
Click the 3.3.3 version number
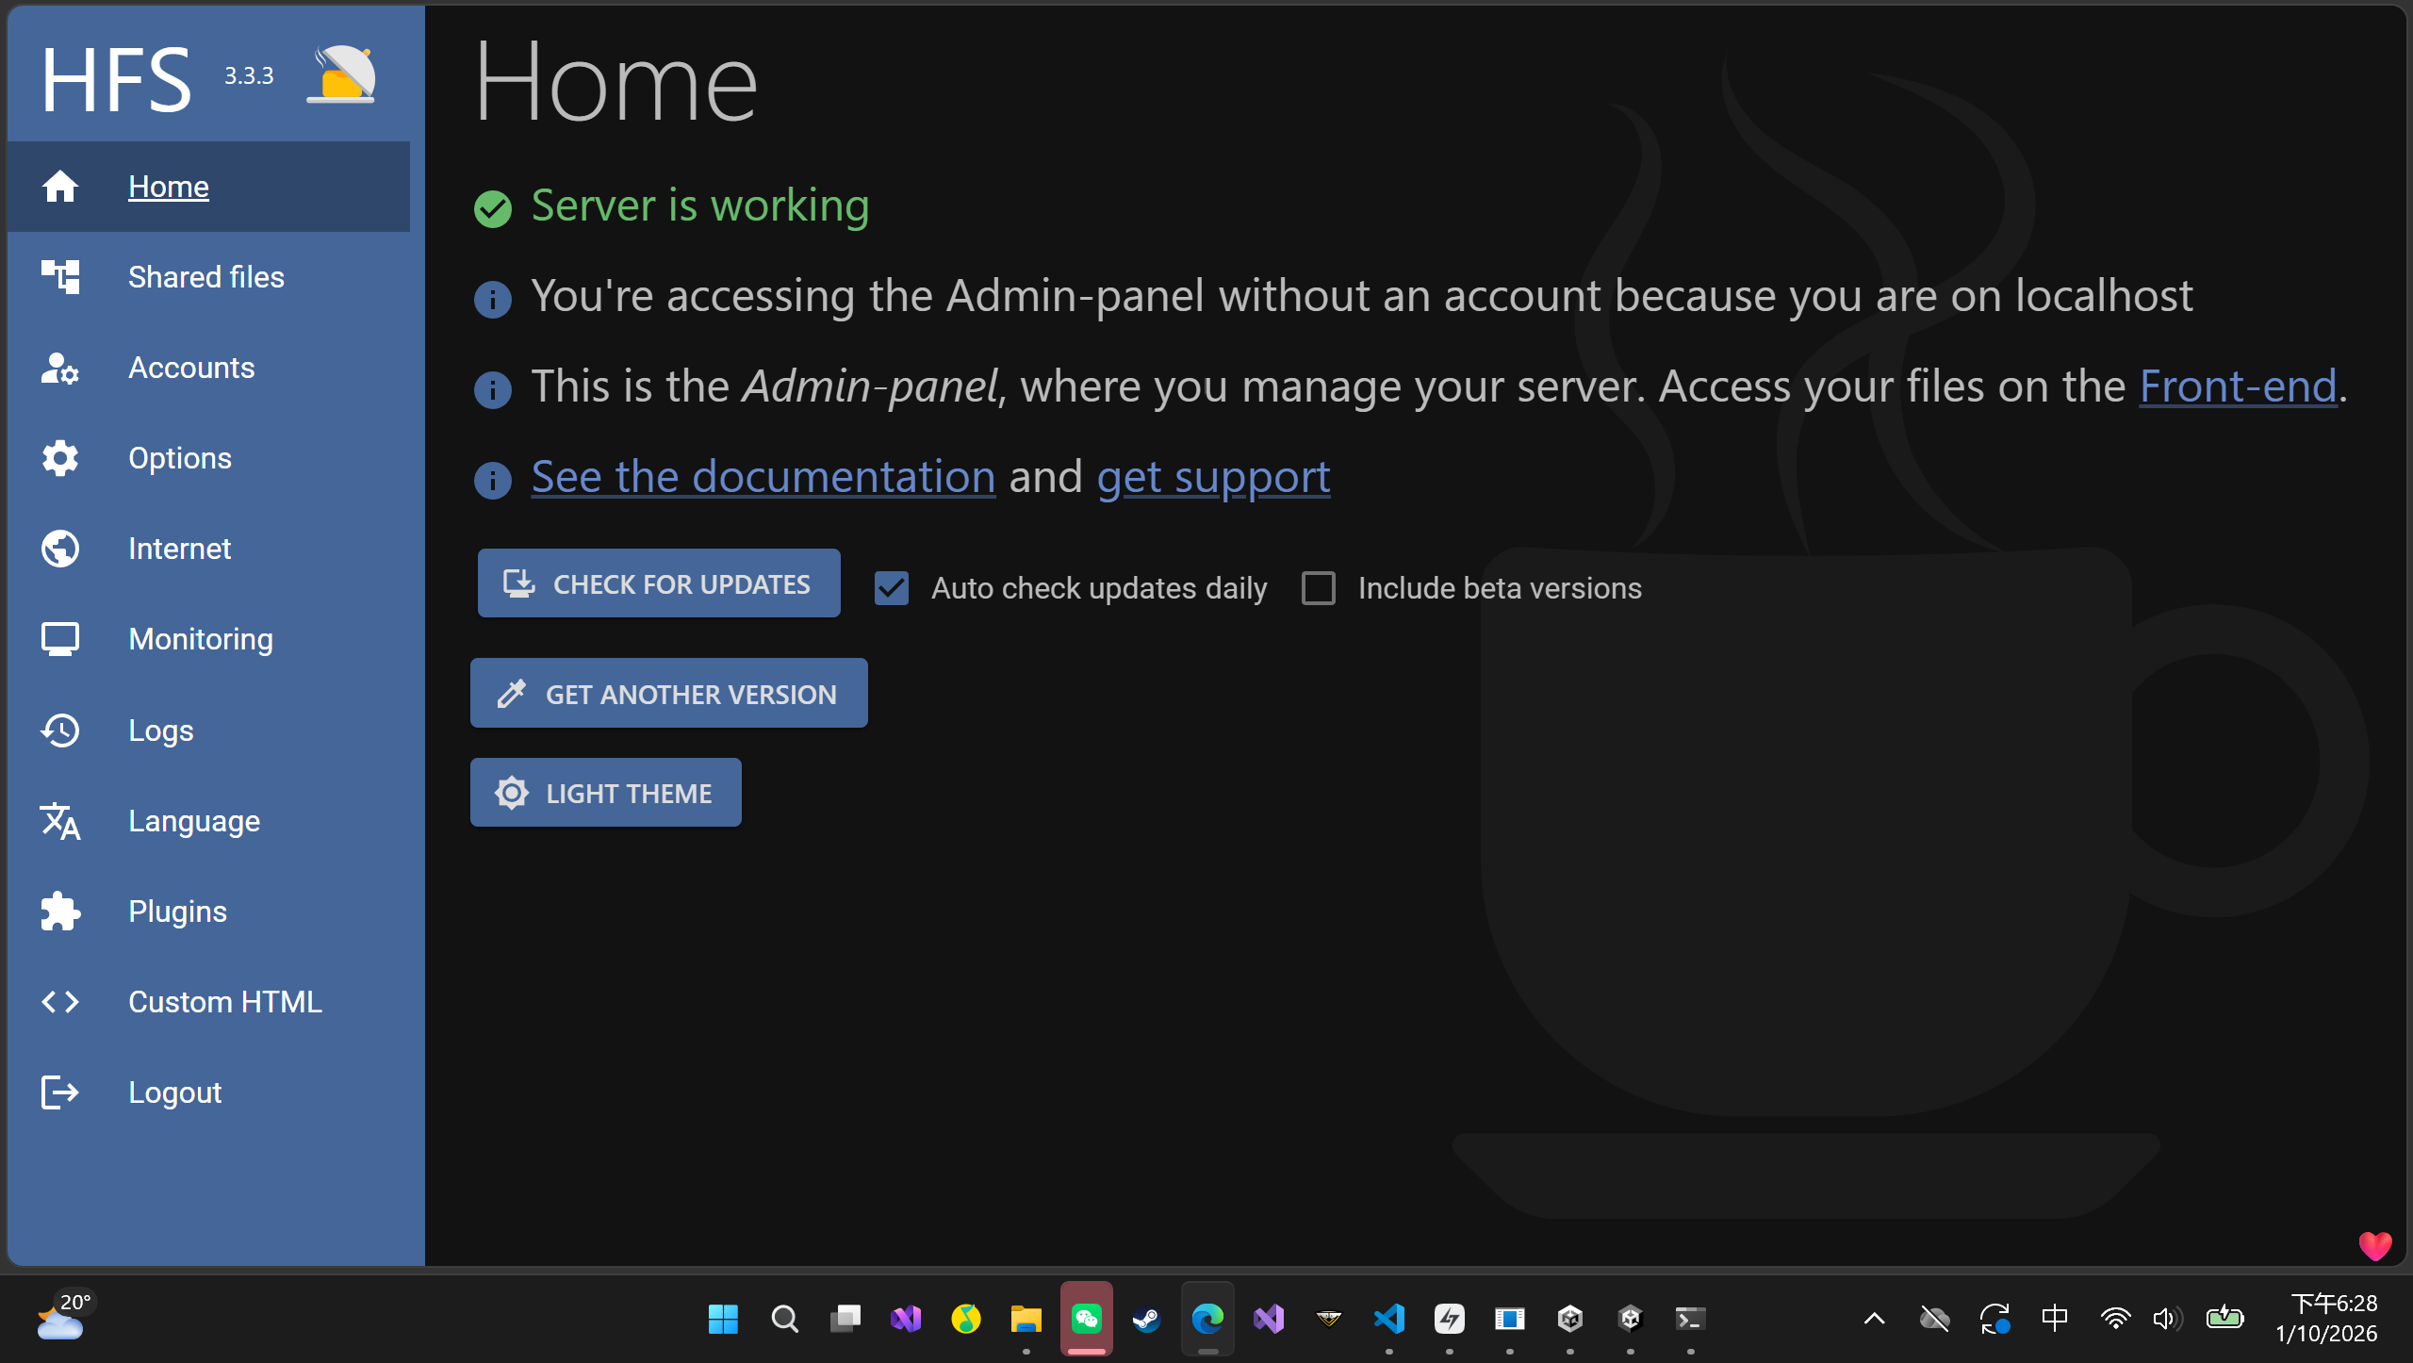pos(249,75)
